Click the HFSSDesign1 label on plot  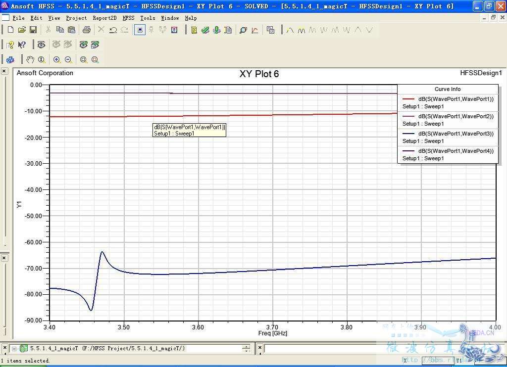coord(481,73)
